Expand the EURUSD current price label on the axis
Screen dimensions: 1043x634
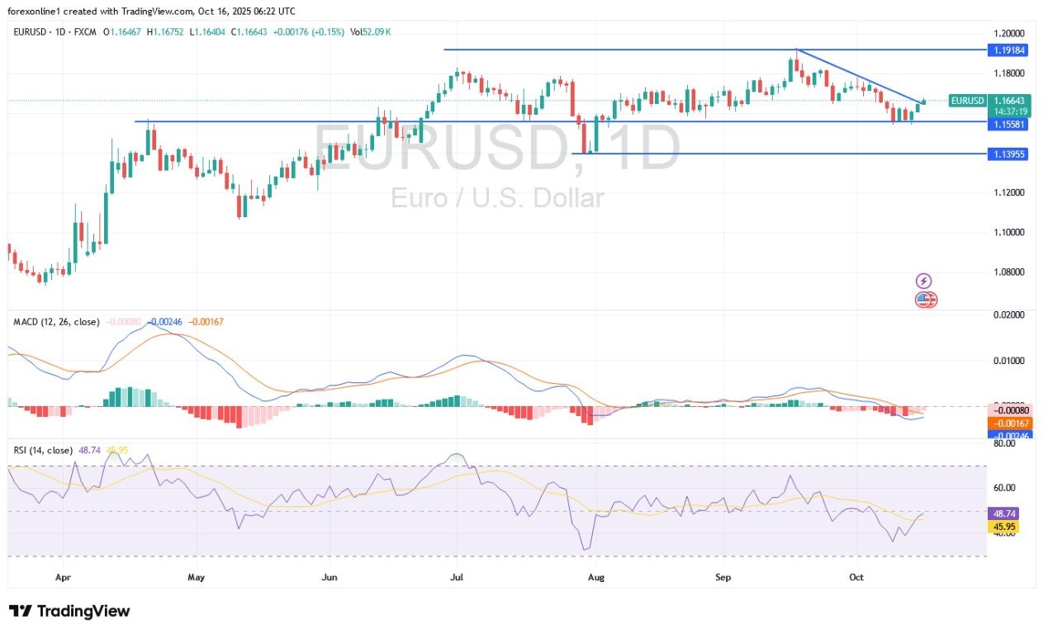(x=1008, y=101)
